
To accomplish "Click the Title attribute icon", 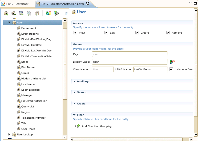I will click(19, 123).
